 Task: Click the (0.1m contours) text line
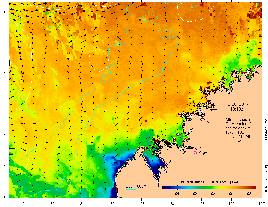(x=238, y=124)
